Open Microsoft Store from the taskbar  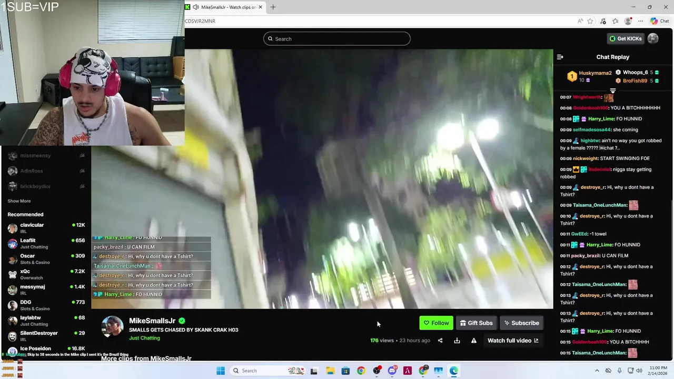(345, 371)
